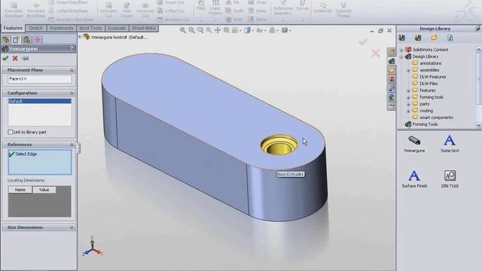Switch to the Sketch tab
The width and height of the screenshot is (482, 271).
pyautogui.click(x=36, y=28)
